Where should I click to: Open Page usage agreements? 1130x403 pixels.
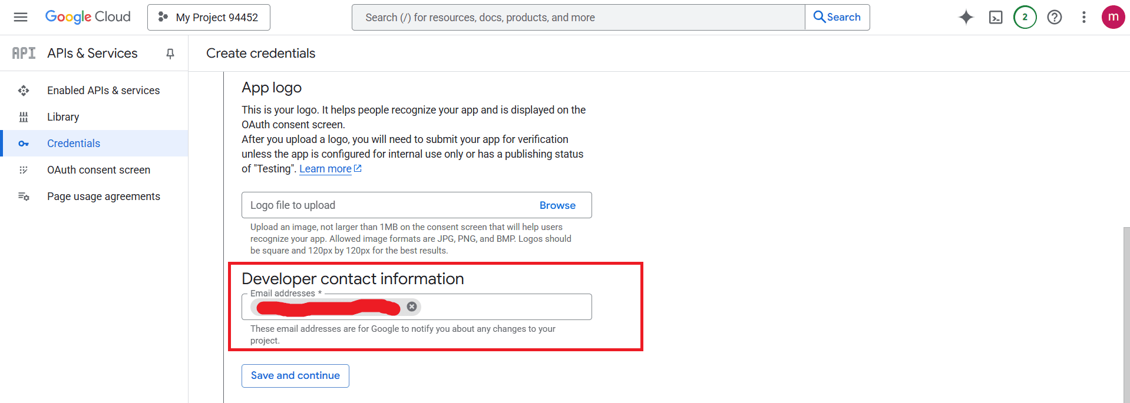click(x=104, y=196)
